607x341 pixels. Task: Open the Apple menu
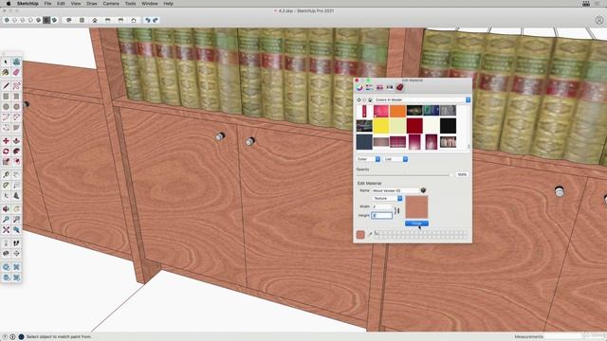(x=9, y=4)
